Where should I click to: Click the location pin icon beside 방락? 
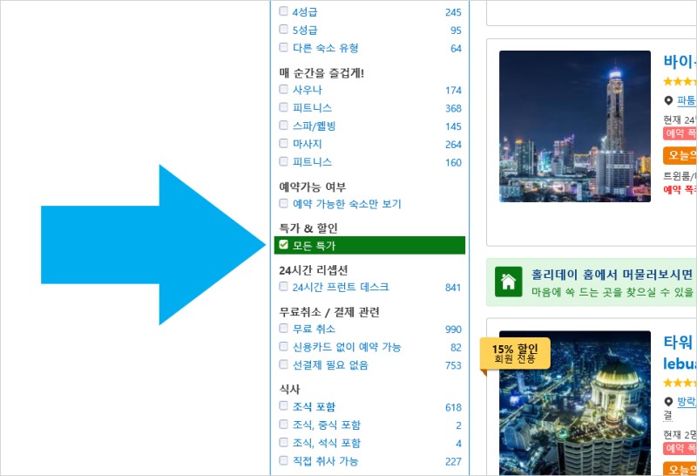tap(668, 402)
